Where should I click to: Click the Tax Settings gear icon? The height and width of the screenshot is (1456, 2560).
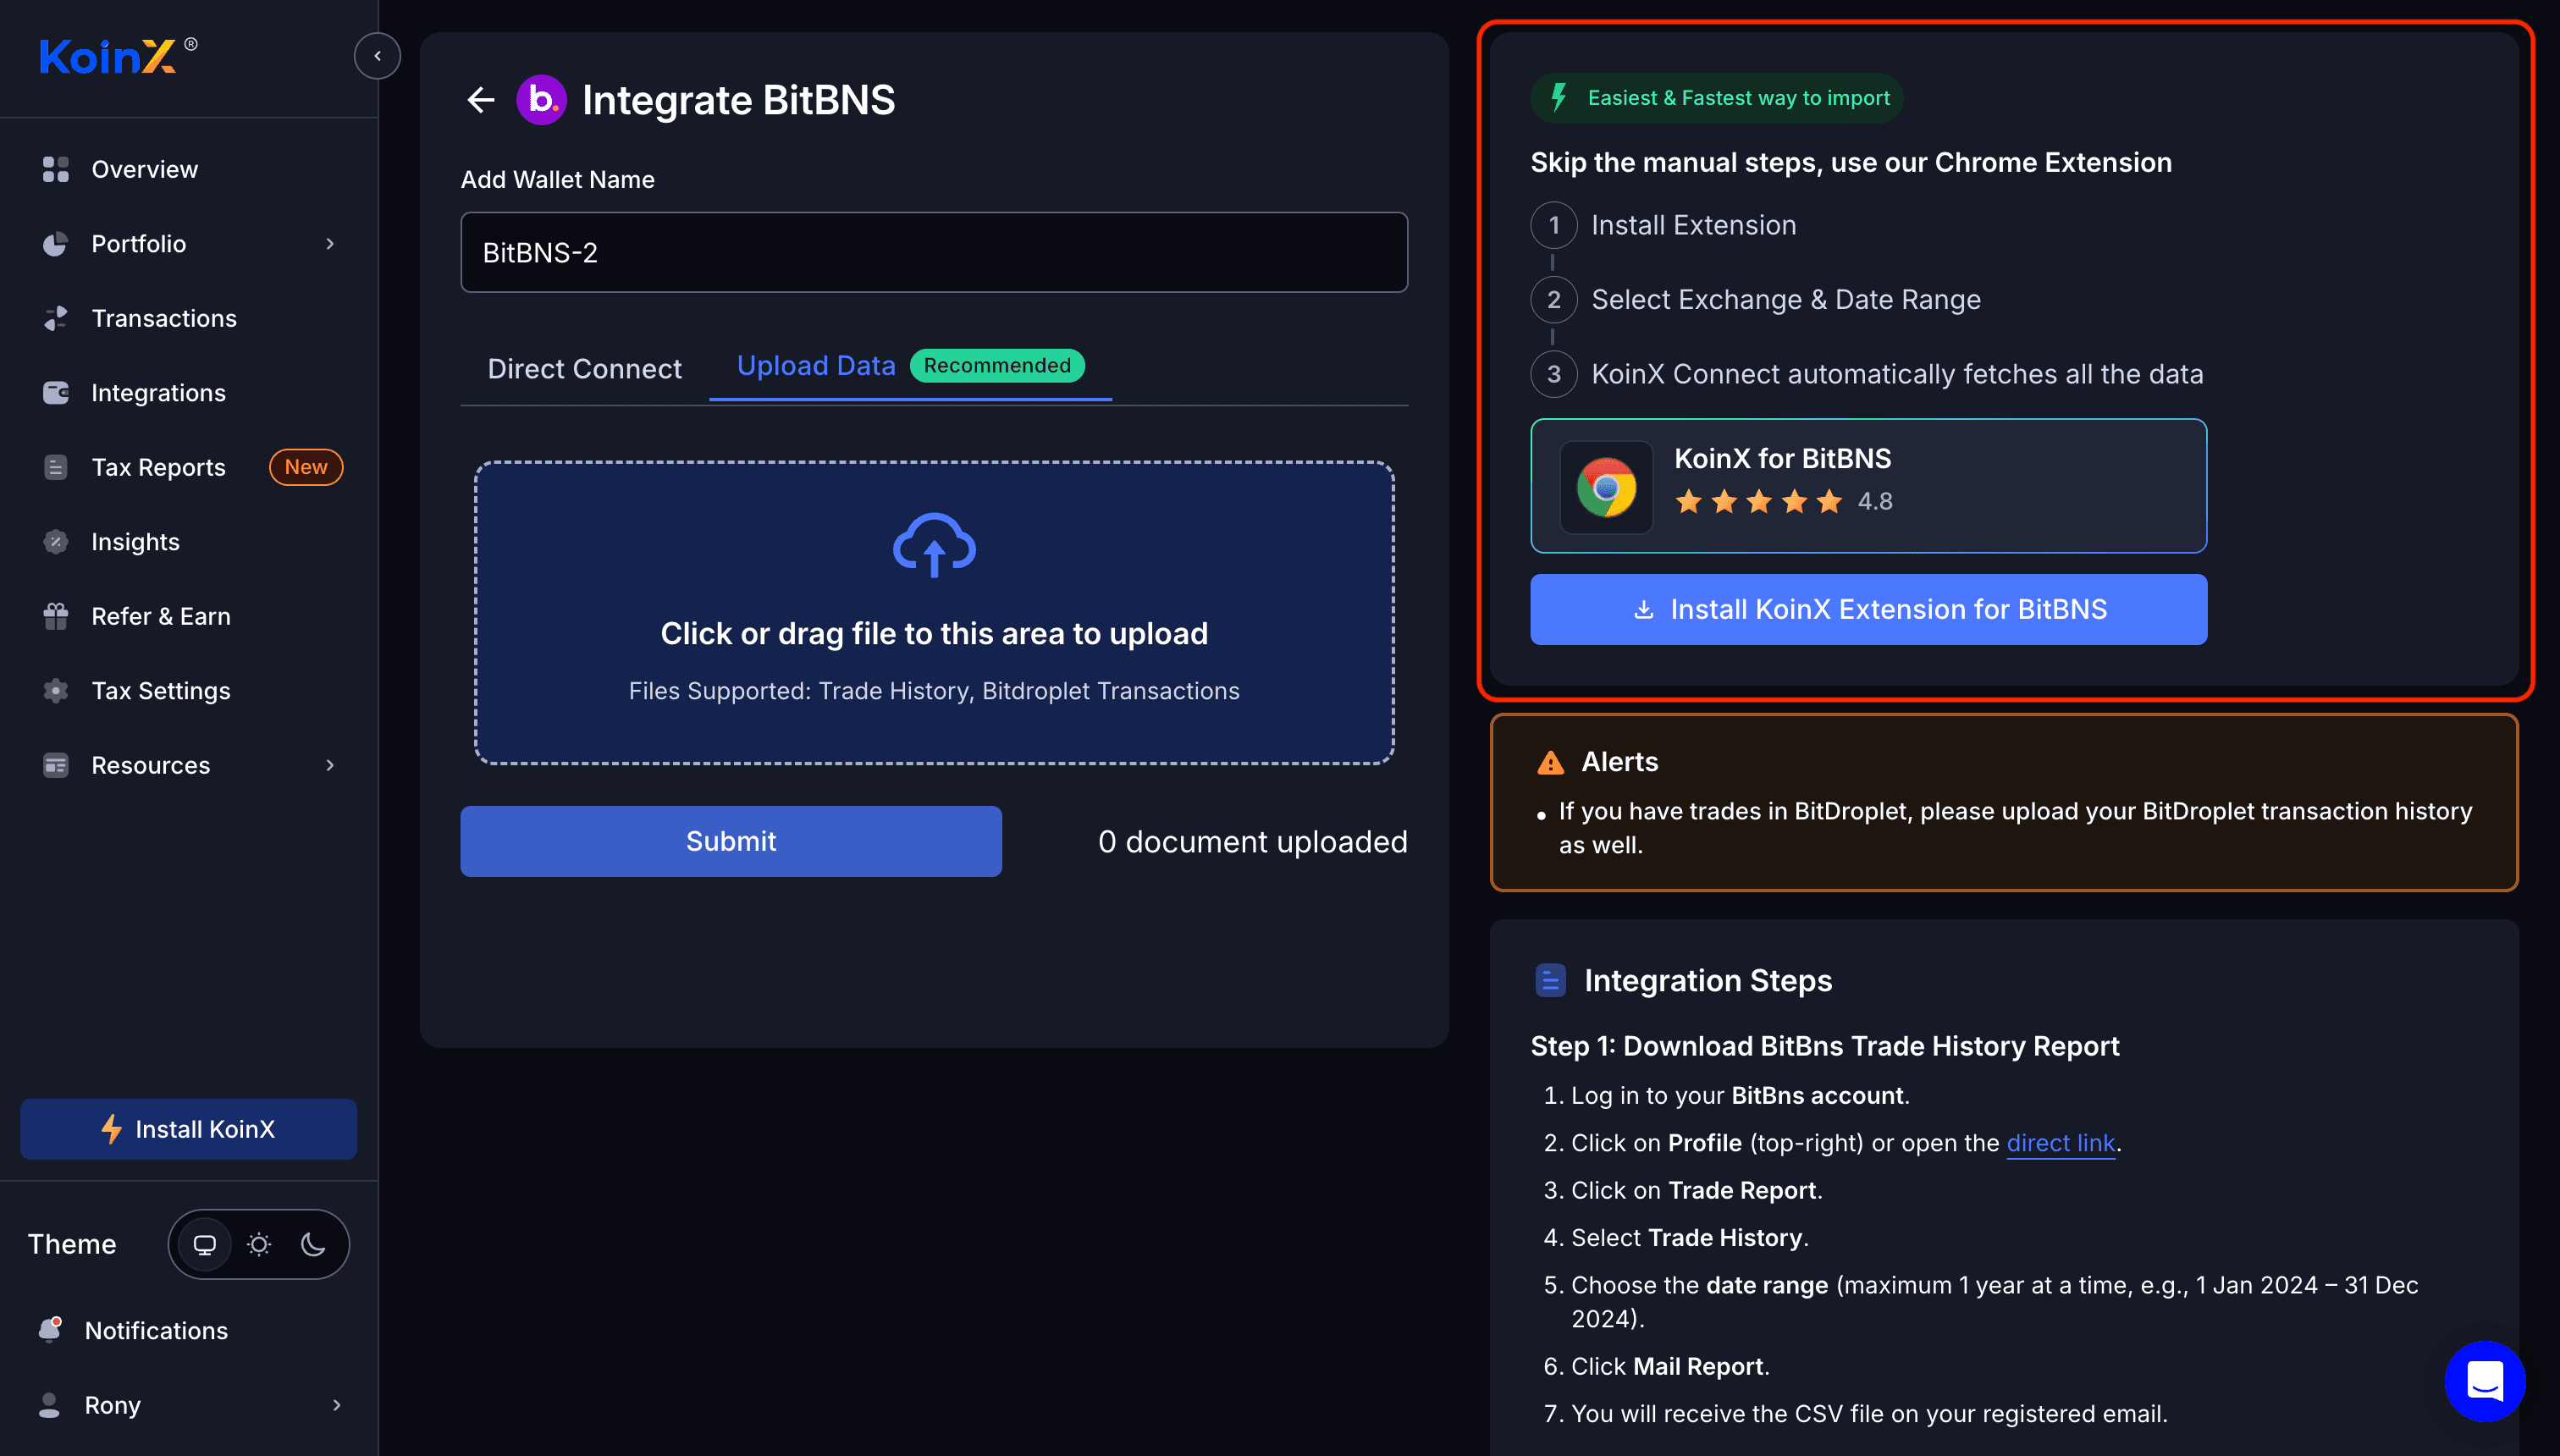56,691
